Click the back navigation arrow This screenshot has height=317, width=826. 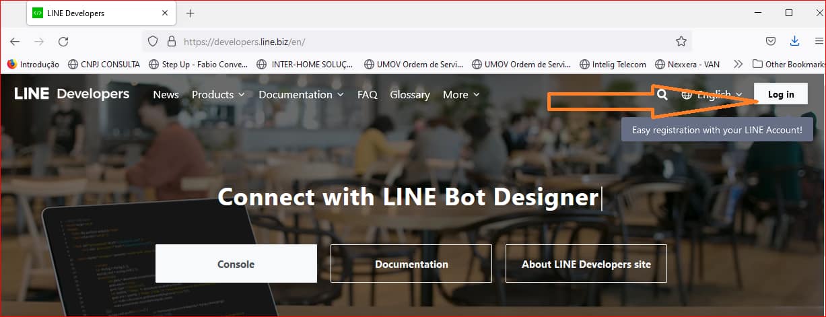coord(15,41)
